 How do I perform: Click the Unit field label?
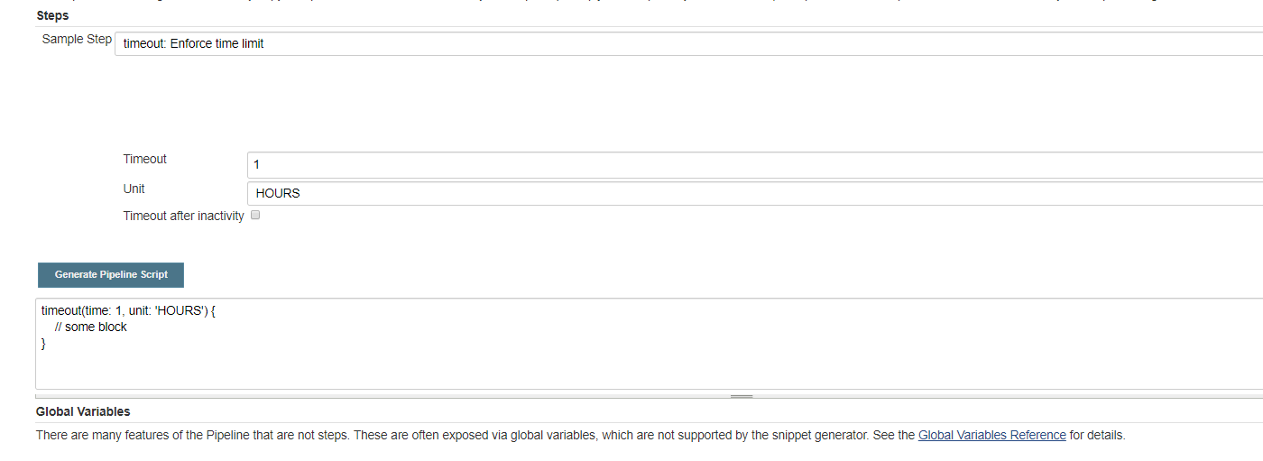[134, 189]
